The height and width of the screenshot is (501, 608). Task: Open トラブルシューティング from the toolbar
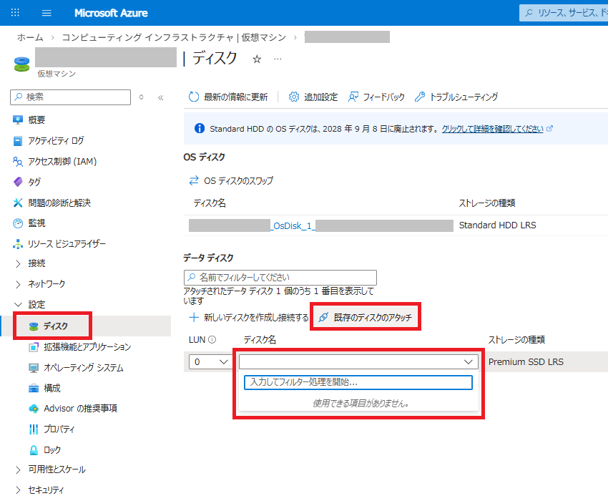click(456, 97)
